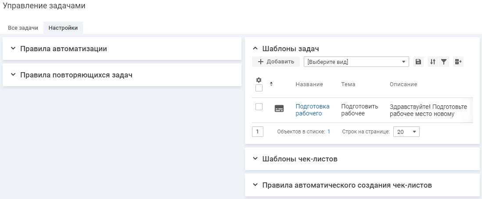The width and height of the screenshot is (482, 199).
Task: Open the Подготовка рабочего template link
Action: click(x=312, y=110)
